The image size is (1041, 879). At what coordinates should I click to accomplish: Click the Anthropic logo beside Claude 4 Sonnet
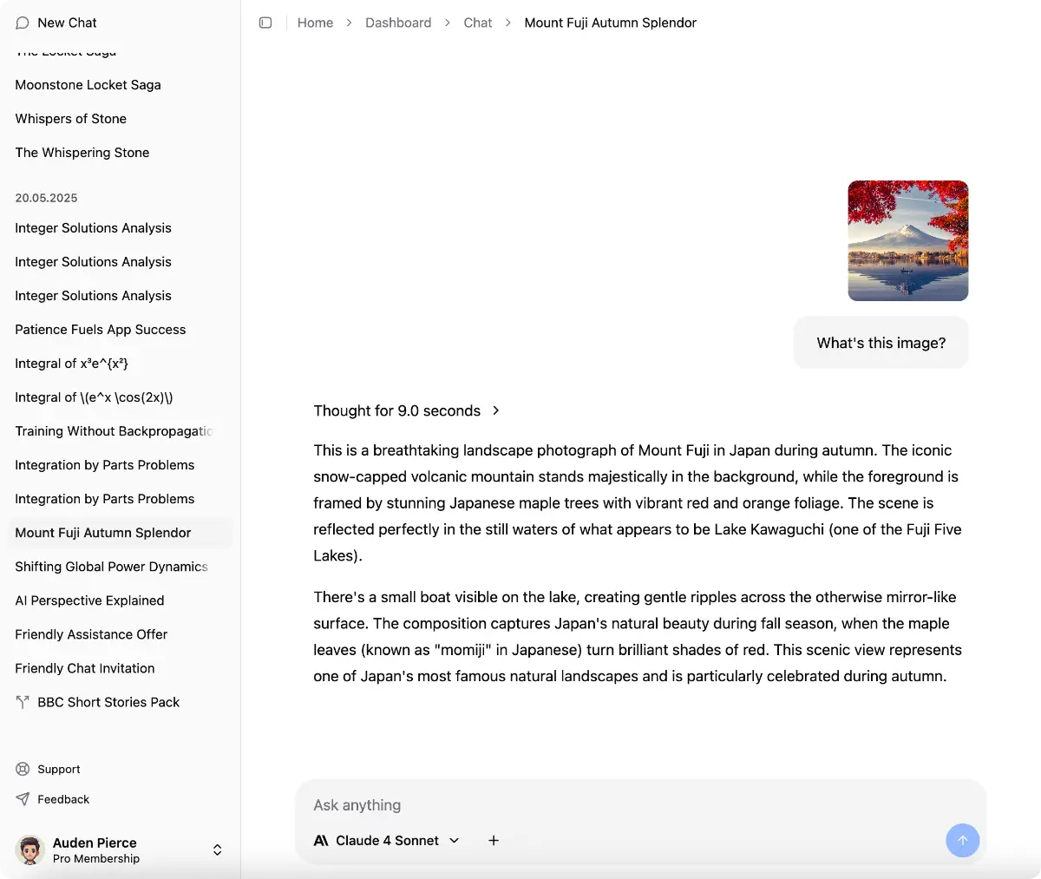coord(321,840)
